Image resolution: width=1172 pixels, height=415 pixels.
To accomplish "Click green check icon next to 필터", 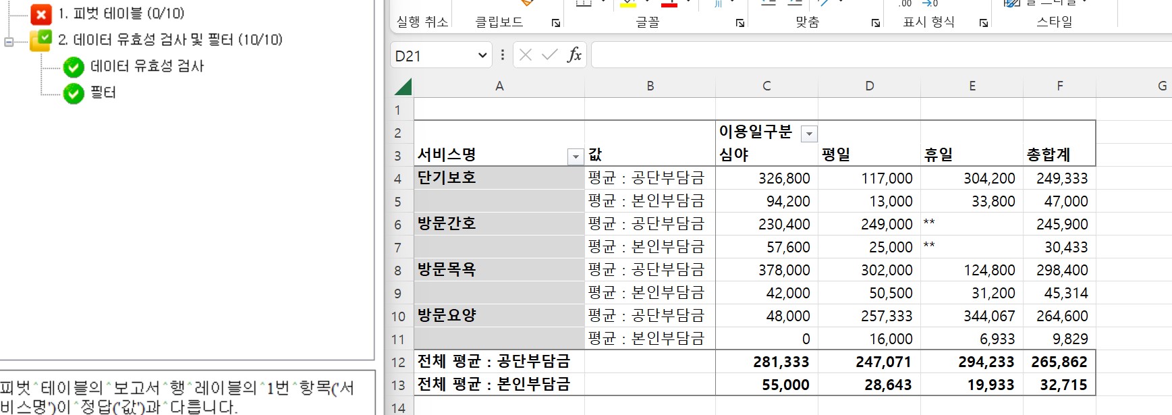I will point(74,93).
